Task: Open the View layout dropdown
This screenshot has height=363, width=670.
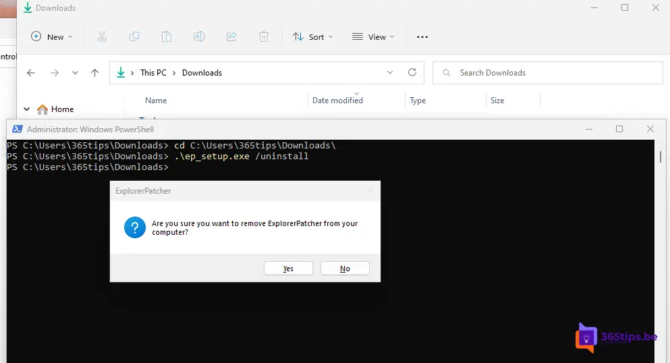Action: tap(373, 37)
